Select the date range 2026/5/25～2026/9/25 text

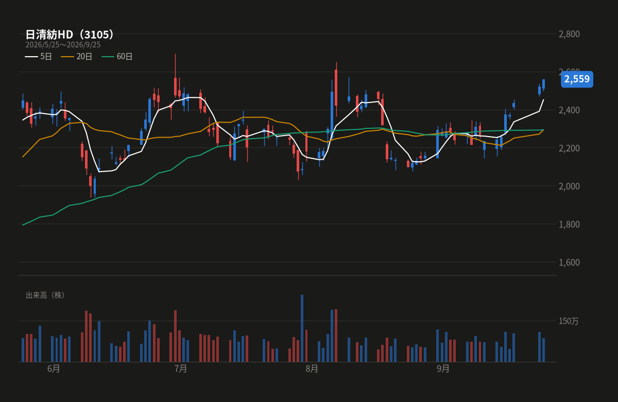(x=63, y=45)
